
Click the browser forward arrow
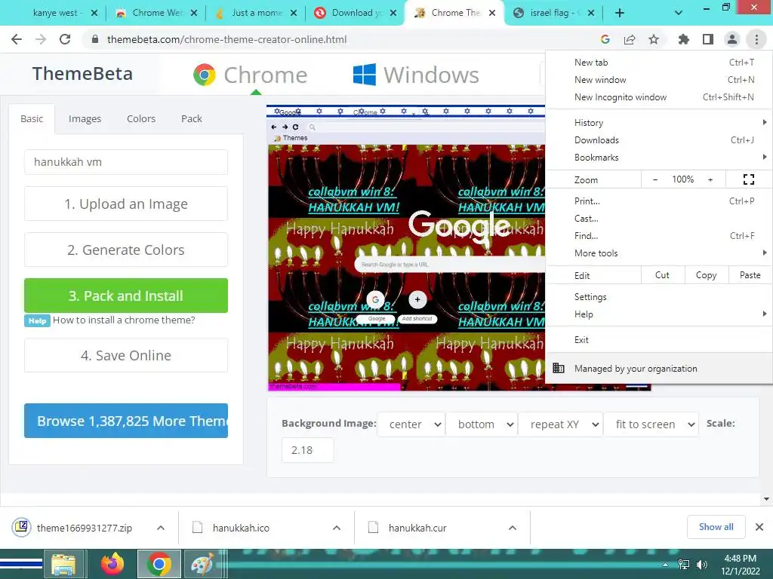click(x=41, y=39)
